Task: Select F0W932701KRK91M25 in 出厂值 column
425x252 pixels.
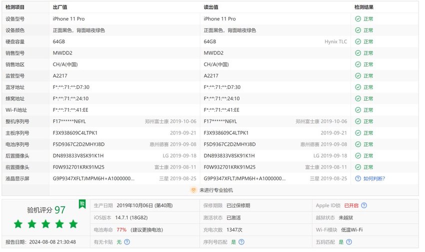Action: tap(78, 167)
